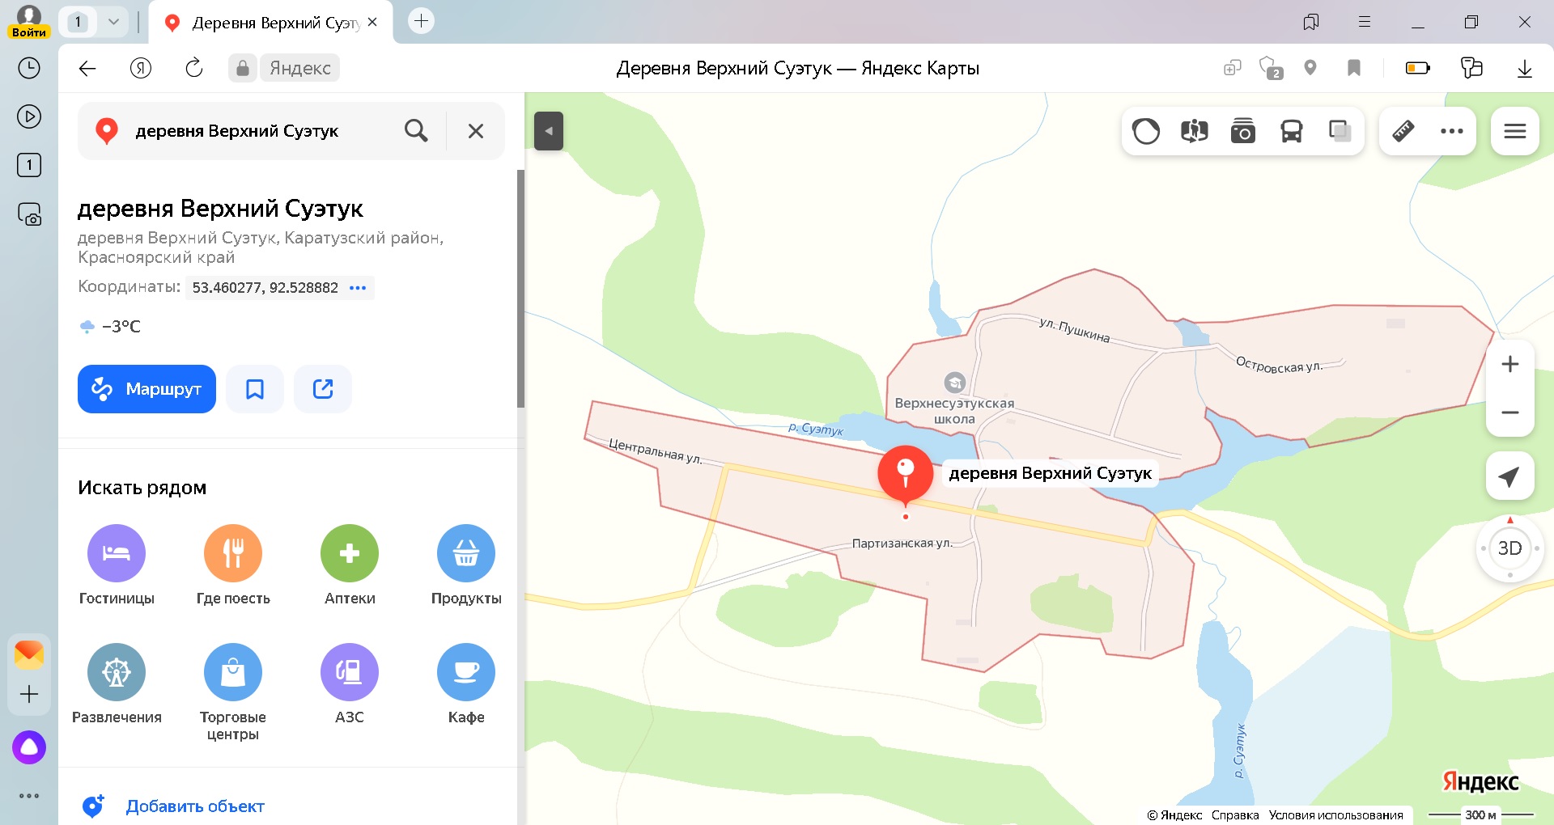Search nearby Аптеки
This screenshot has width=1554, height=825.
[350, 565]
